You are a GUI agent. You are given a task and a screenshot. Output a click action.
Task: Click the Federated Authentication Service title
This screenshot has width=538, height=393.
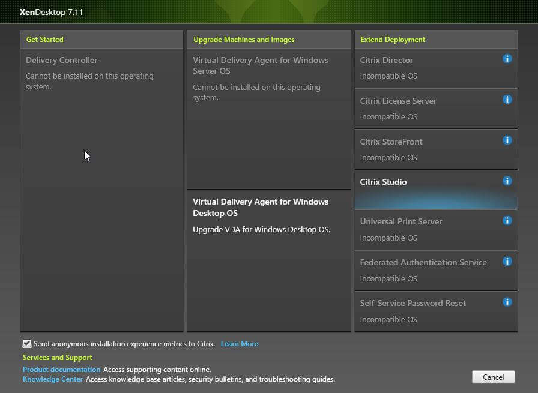pos(423,263)
